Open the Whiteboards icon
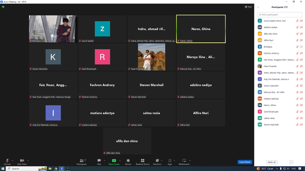305x171 pixels. coord(184,161)
